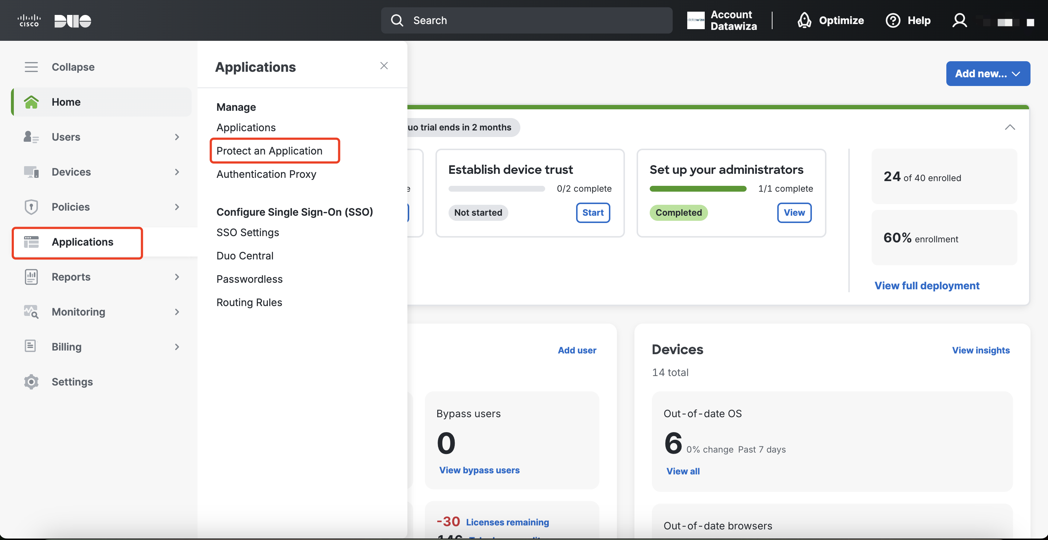The height and width of the screenshot is (540, 1048).
Task: Expand the Policies submenu chevron
Action: [177, 207]
